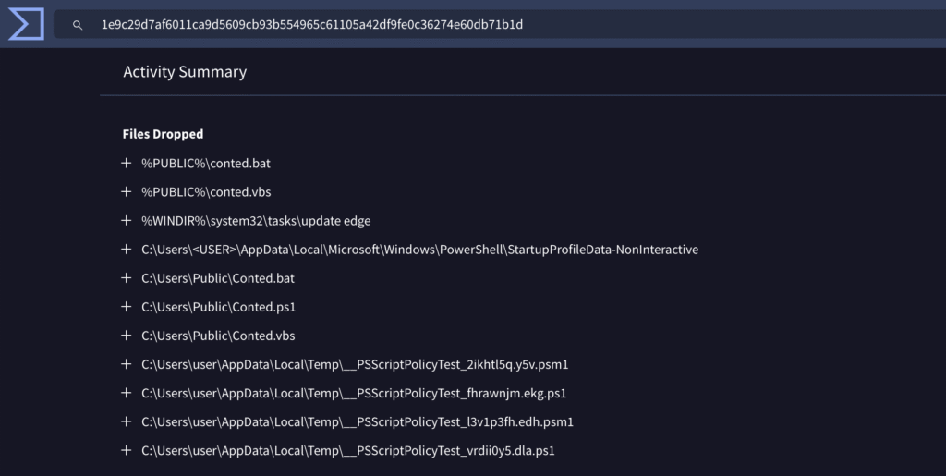Open plus icon for vrdii0y5.dla.ps1
Image resolution: width=946 pixels, height=476 pixels.
pyautogui.click(x=127, y=450)
